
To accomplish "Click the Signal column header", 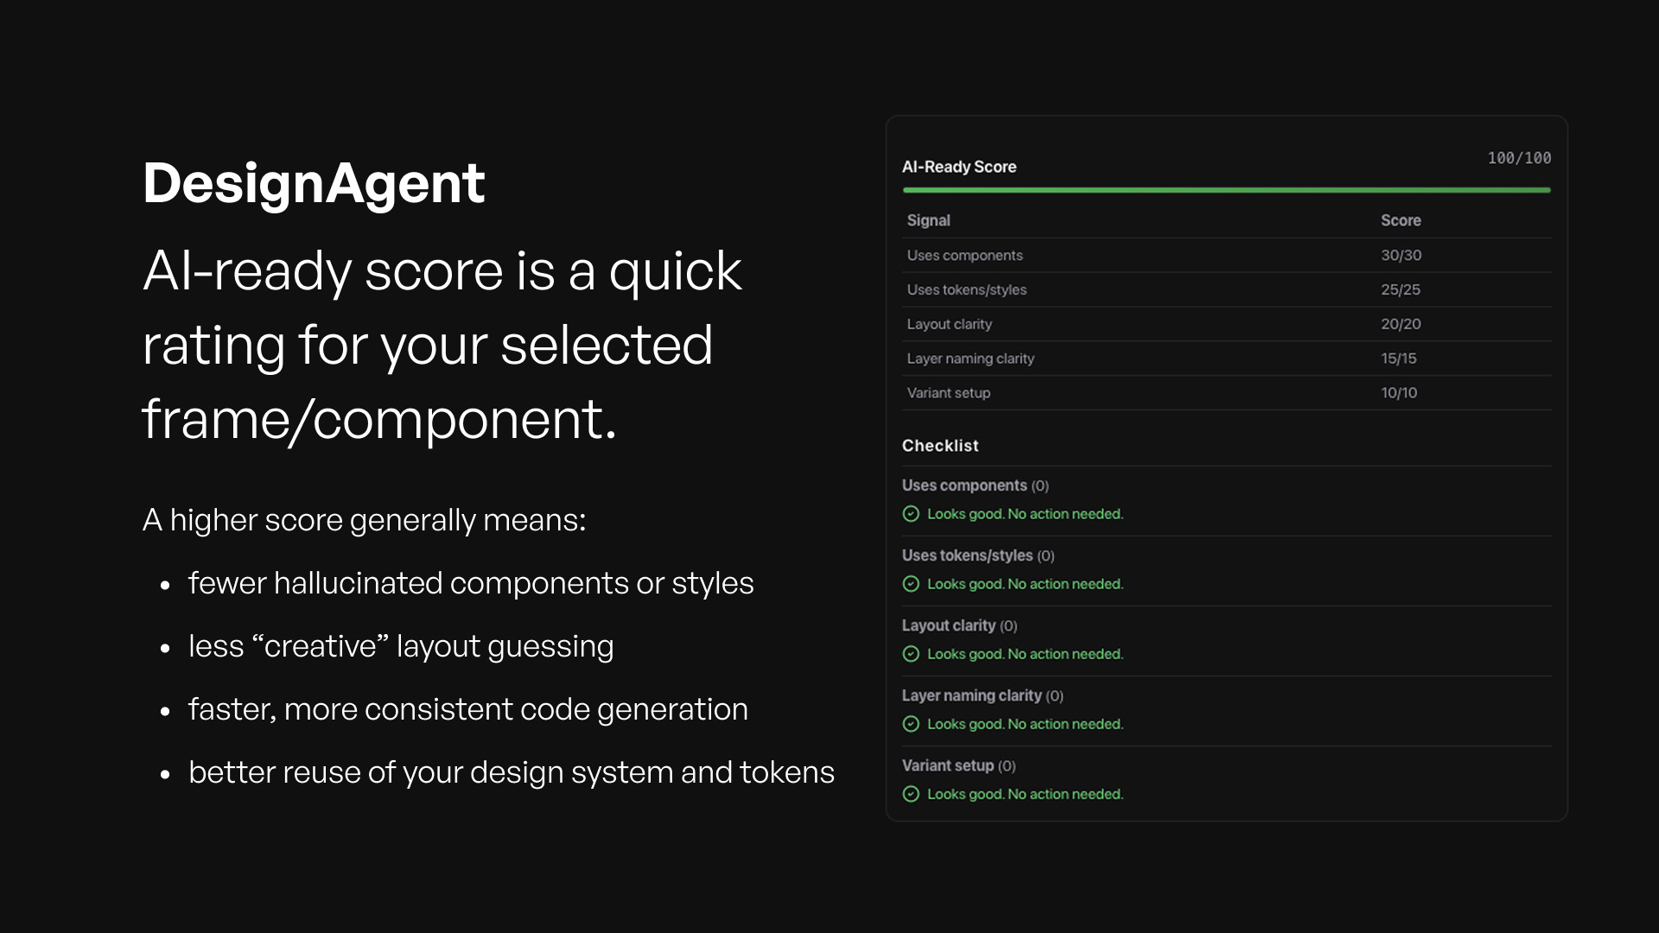I will [x=929, y=220].
